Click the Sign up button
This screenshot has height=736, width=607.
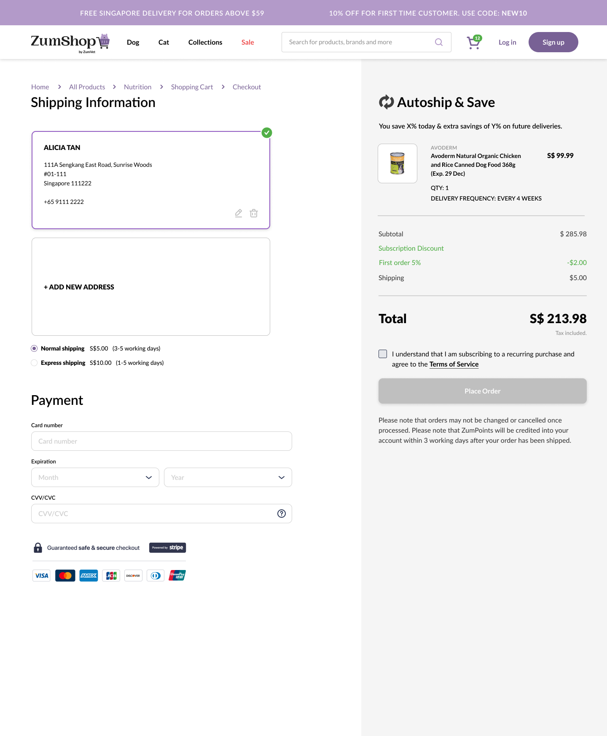coord(553,42)
